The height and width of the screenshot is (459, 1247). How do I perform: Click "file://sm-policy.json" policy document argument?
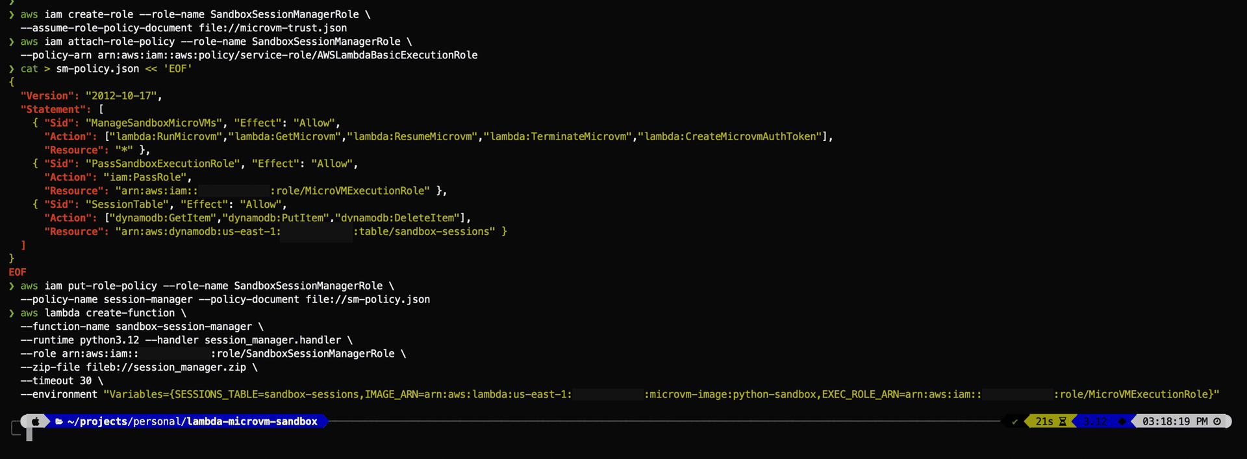[368, 299]
